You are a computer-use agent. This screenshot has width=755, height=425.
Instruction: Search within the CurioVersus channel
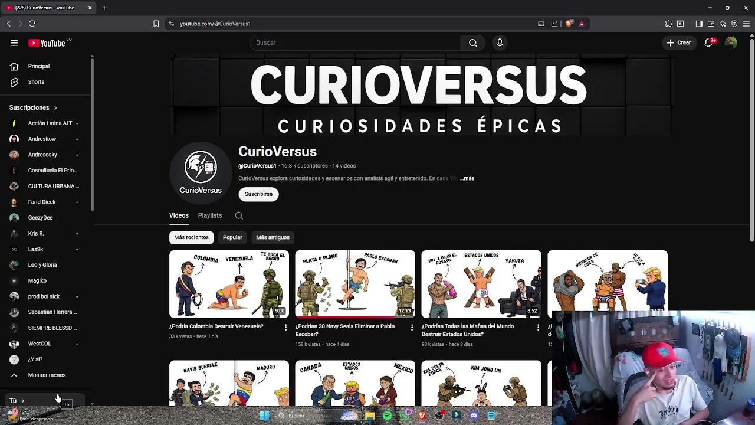click(239, 215)
